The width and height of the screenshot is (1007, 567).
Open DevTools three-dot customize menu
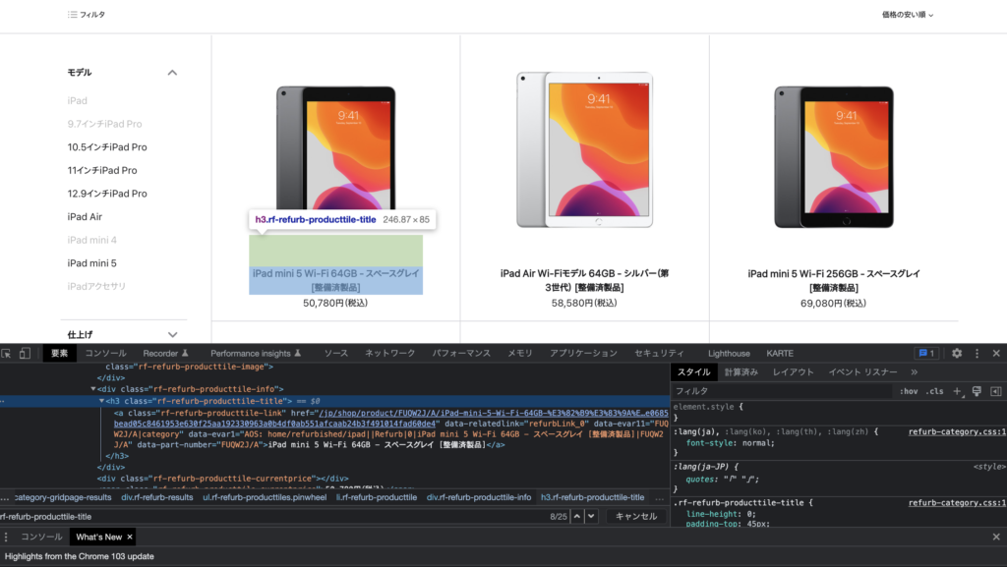pyautogui.click(x=977, y=354)
